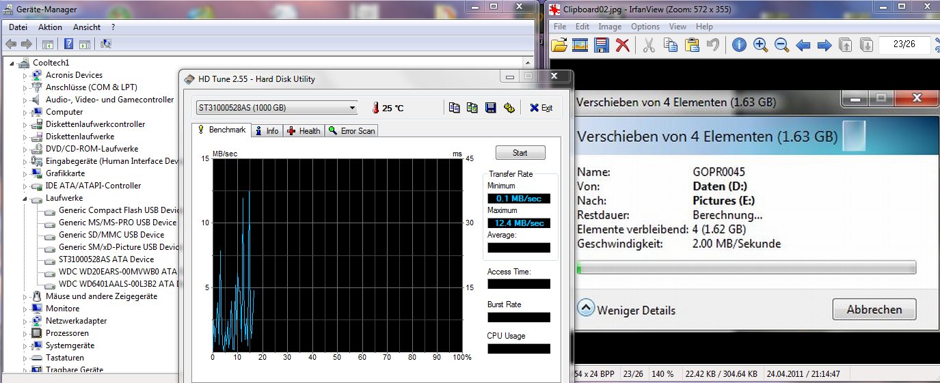
Task: Click the blue help question mark icon
Action: [68, 44]
